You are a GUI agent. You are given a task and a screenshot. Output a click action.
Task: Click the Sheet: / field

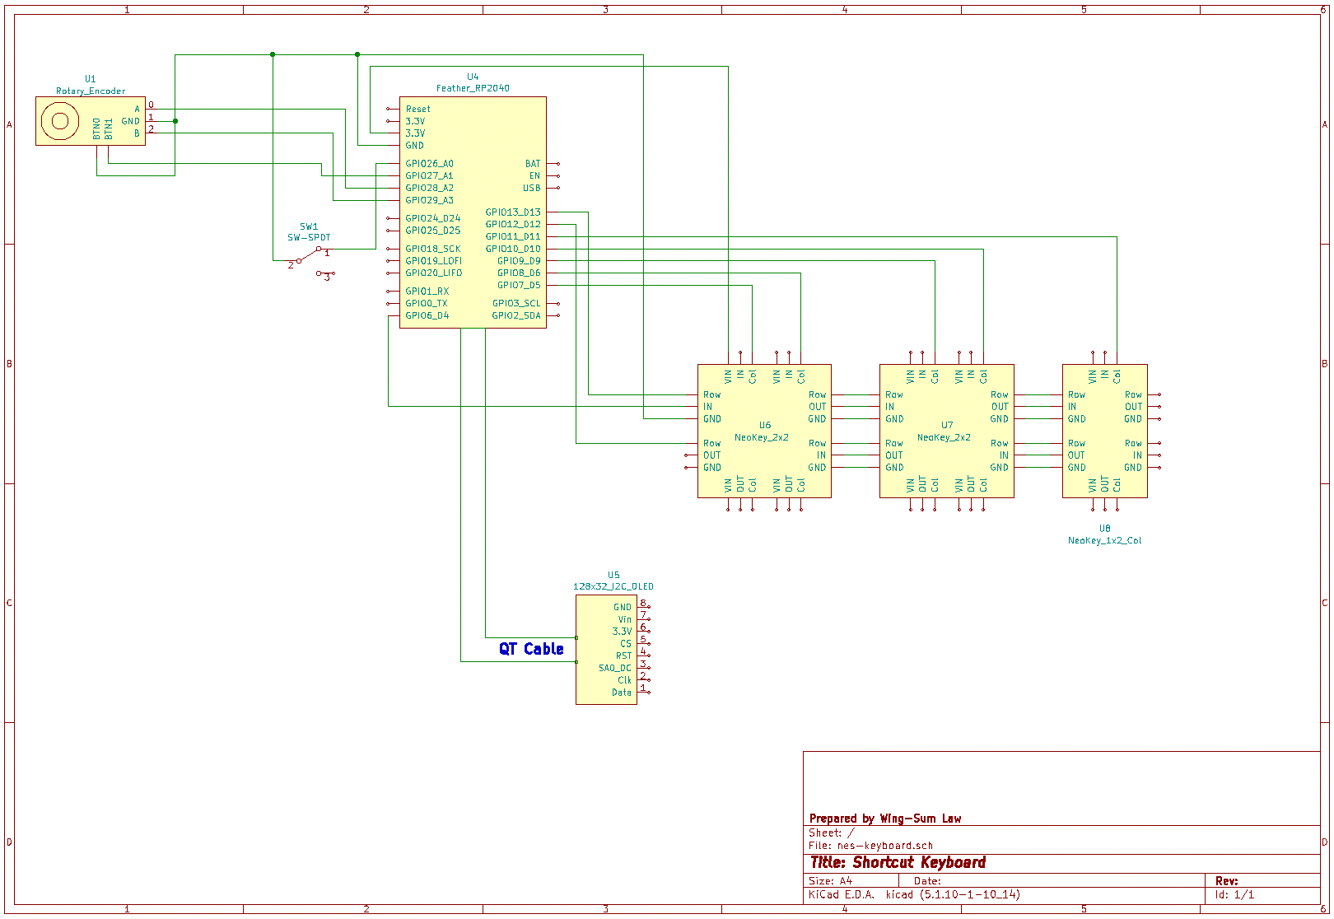831,833
